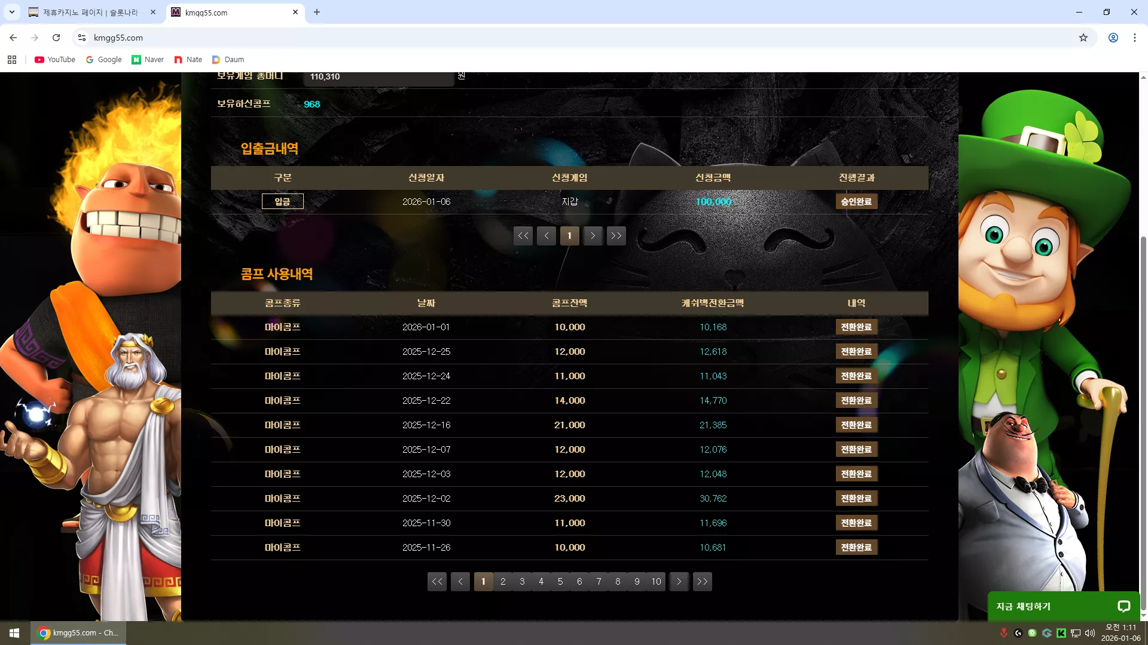Go to first page of 입출금내역
Viewport: 1148px width, 645px height.
coord(523,236)
